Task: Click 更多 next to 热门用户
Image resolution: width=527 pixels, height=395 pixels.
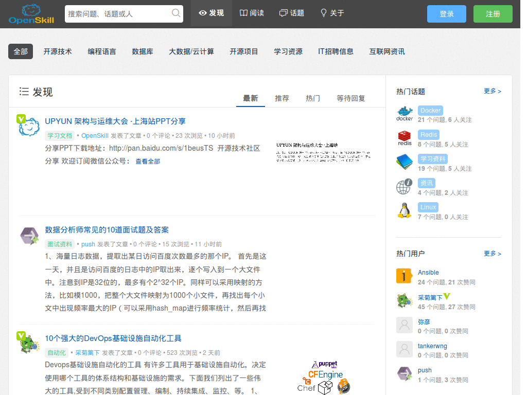Action: 493,254
